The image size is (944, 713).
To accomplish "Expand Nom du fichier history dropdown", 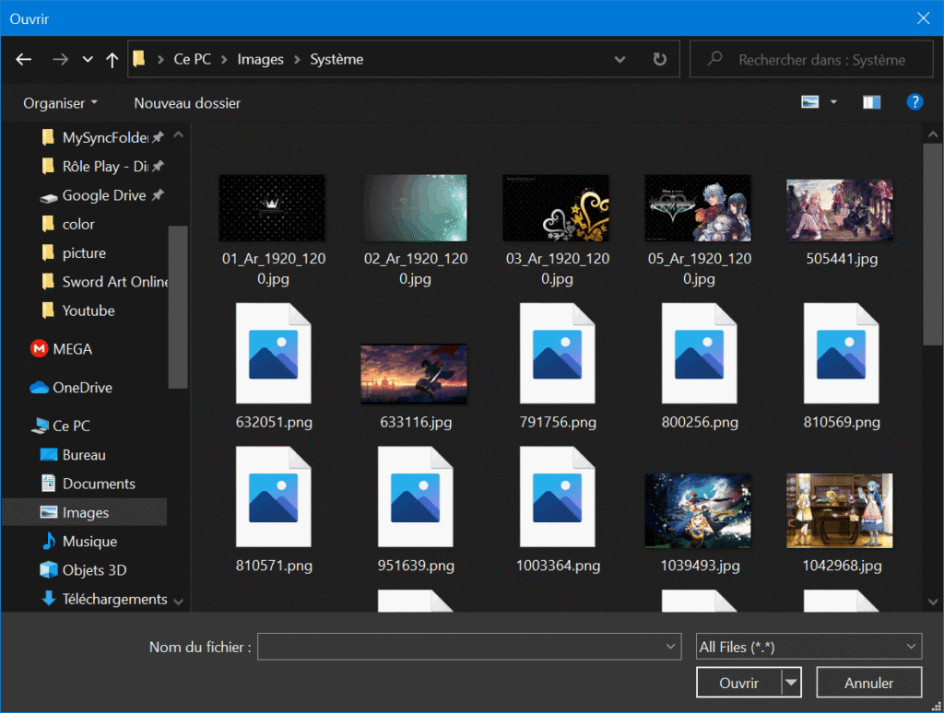I will tap(670, 647).
